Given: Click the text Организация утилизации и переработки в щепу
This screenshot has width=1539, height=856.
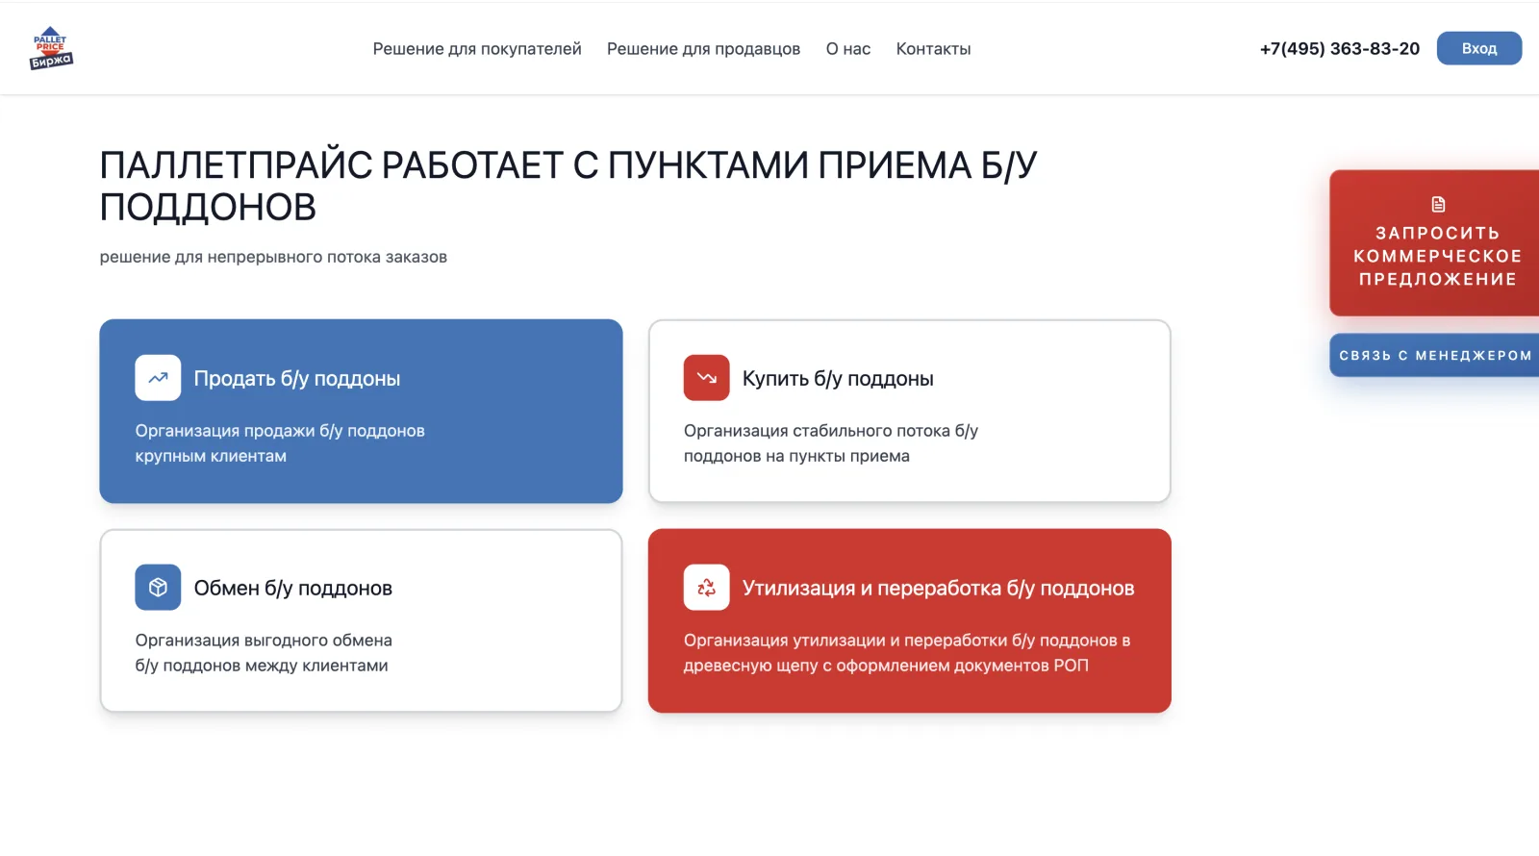Looking at the screenshot, I should 907,653.
